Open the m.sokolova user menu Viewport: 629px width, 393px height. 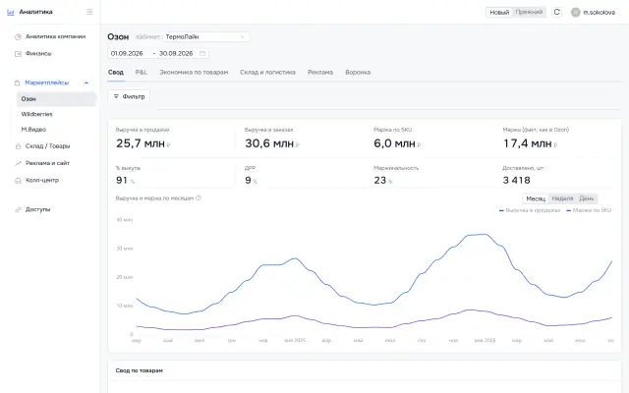pyautogui.click(x=593, y=13)
